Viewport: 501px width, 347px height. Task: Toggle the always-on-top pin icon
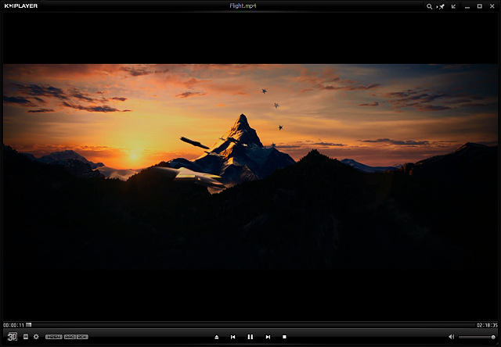pos(442,6)
